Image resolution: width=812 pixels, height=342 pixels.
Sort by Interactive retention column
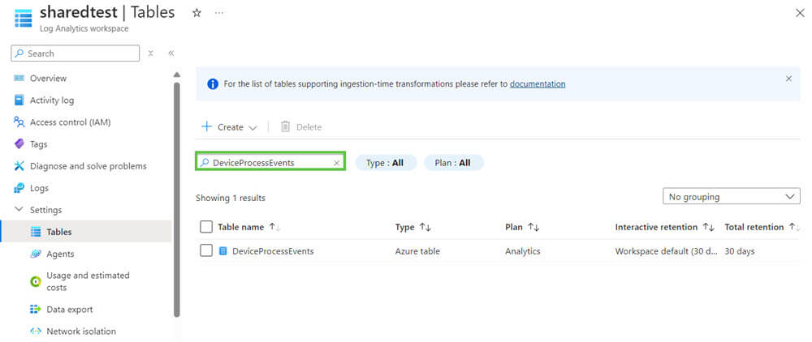point(665,227)
